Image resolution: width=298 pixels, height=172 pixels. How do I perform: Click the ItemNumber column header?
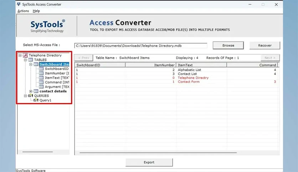coord(150,65)
